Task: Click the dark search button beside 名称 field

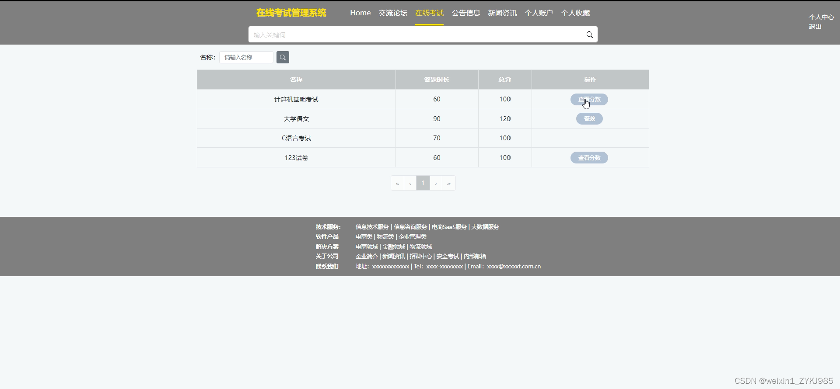Action: click(x=283, y=57)
